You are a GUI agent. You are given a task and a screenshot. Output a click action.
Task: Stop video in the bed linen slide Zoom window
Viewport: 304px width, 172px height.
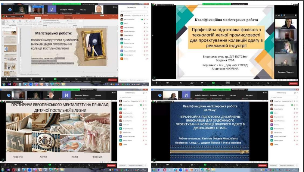coord(18,79)
